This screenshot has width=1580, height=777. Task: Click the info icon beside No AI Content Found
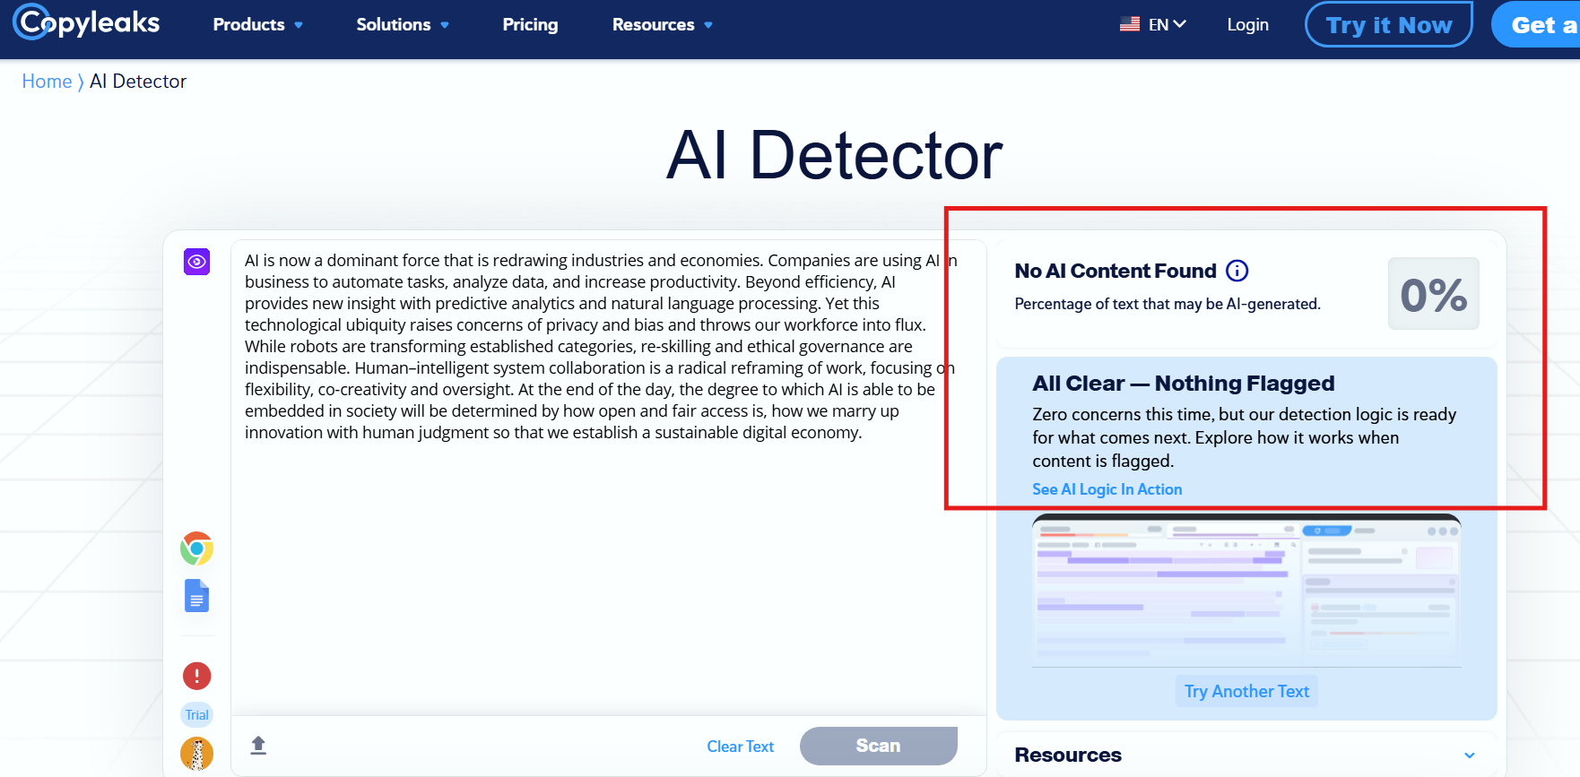point(1237,271)
